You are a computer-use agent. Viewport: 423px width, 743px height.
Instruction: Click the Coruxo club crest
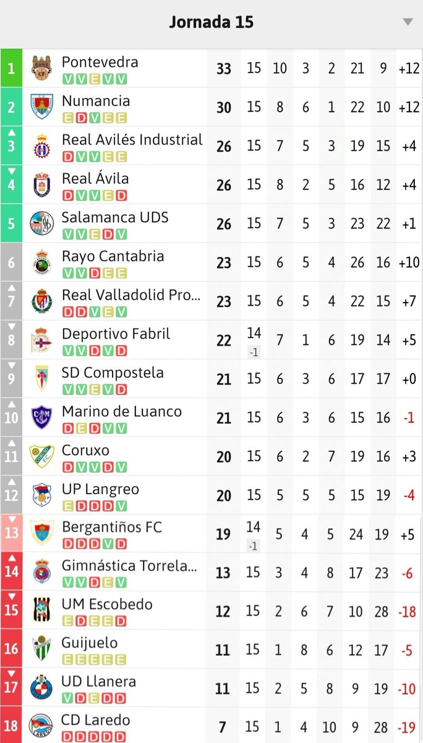point(42,456)
